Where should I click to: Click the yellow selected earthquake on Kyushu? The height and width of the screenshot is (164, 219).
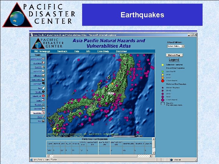[x=54, y=128]
